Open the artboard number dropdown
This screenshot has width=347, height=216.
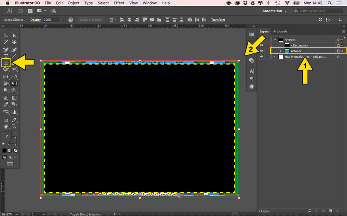[44, 214]
